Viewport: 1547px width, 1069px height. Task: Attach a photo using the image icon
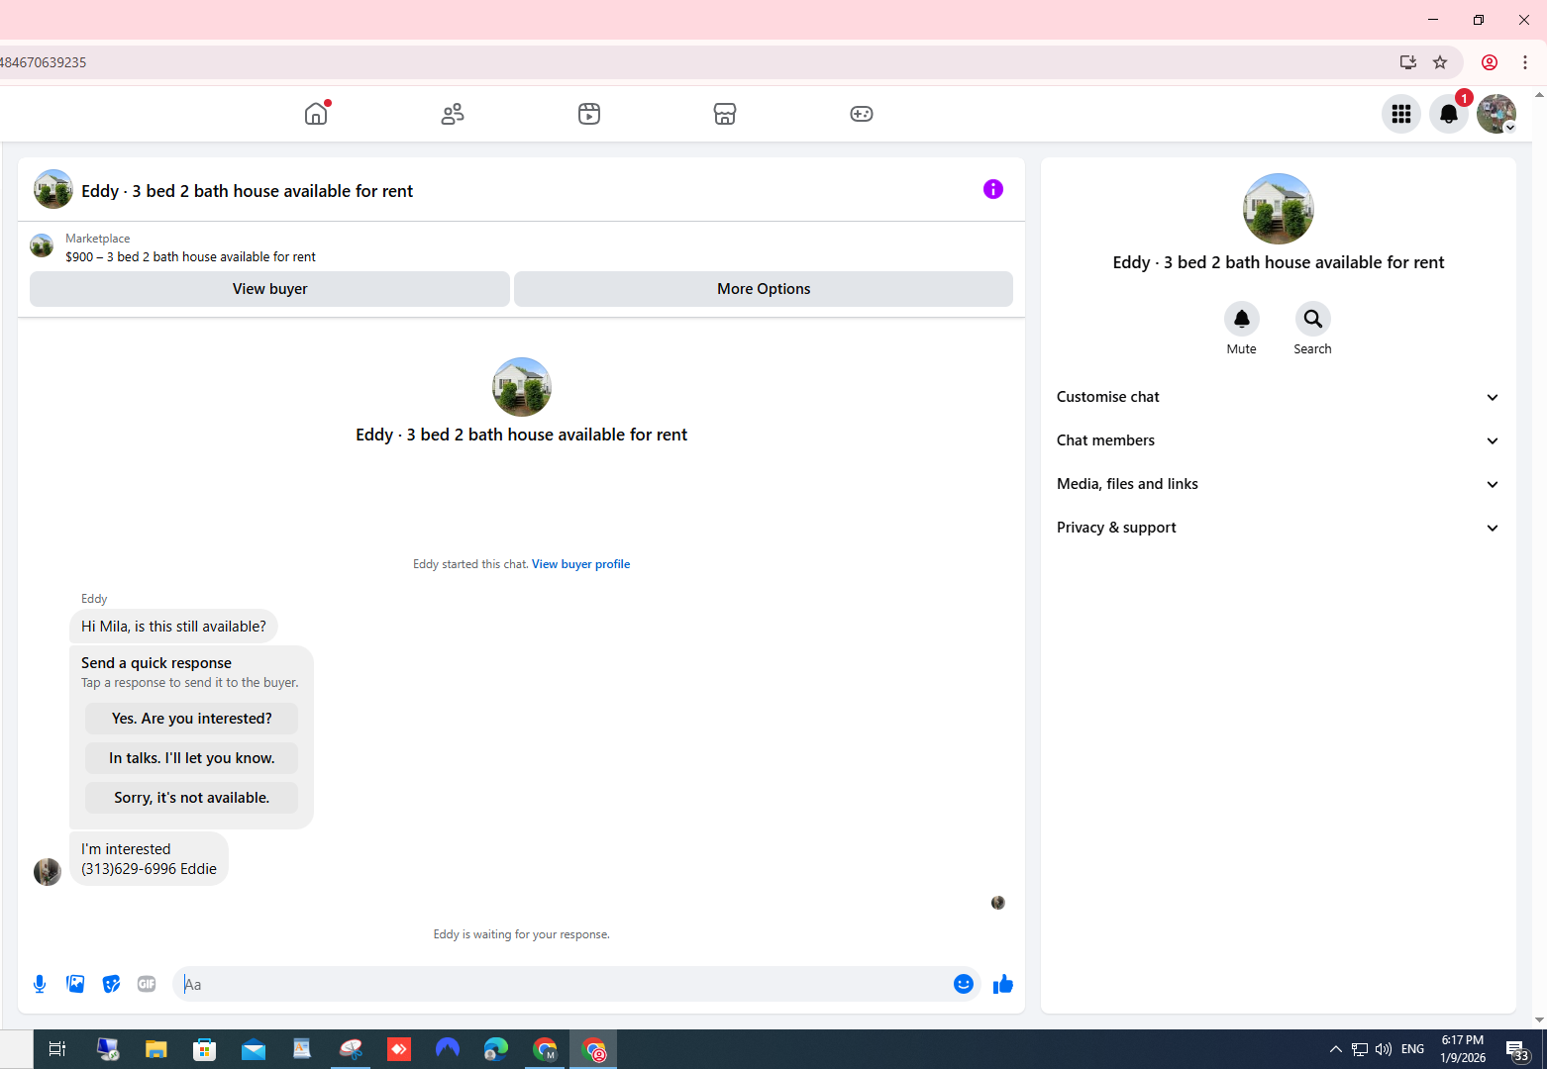pyautogui.click(x=75, y=984)
